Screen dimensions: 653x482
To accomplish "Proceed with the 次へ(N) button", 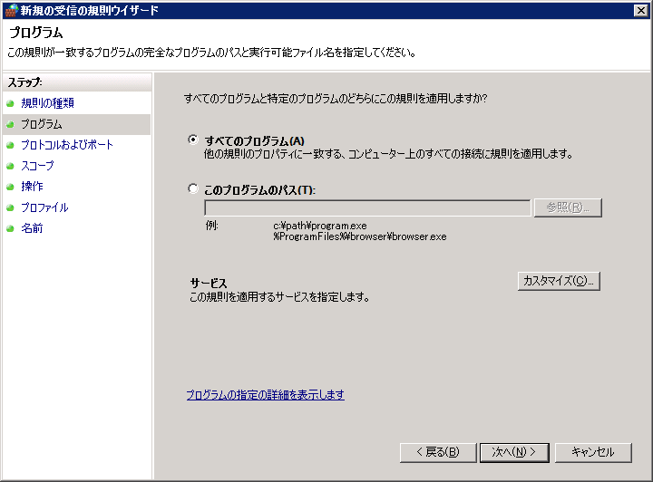I will (x=514, y=451).
